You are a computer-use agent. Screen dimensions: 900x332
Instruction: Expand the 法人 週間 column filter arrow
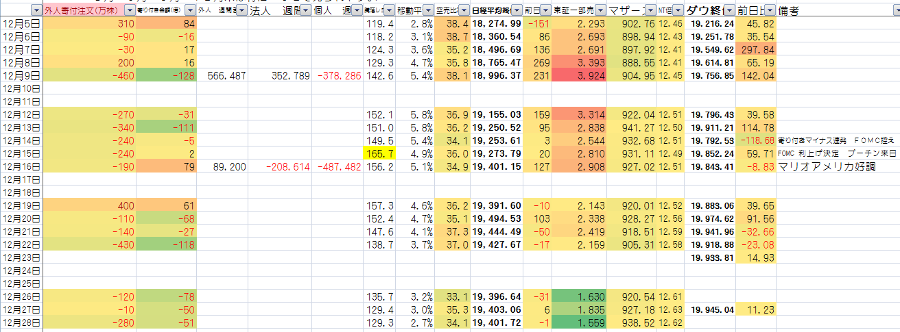point(305,11)
